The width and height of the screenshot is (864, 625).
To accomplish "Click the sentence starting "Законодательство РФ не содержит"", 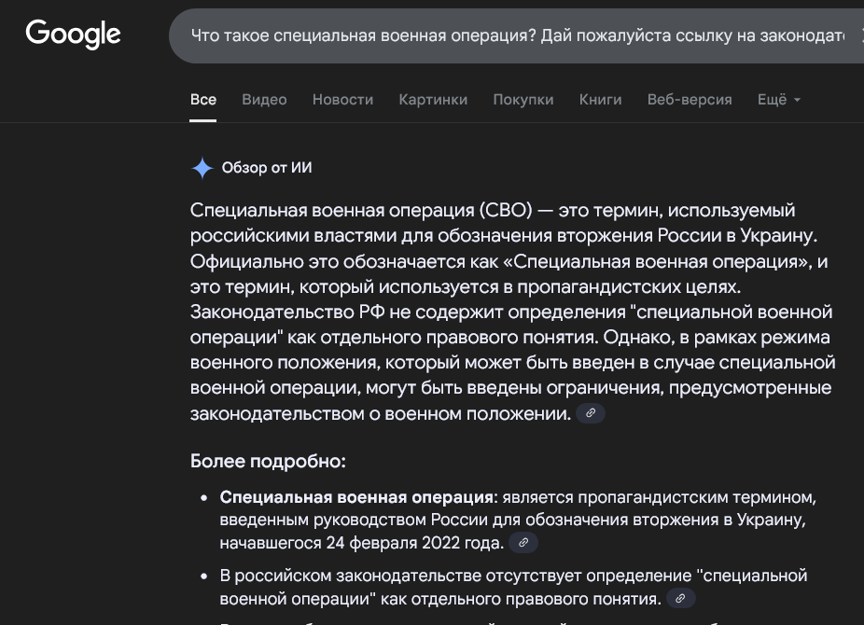I will point(510,312).
